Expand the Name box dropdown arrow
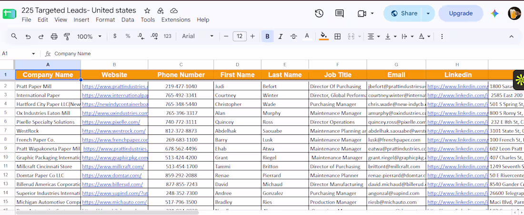524x215 pixels. tap(33, 54)
